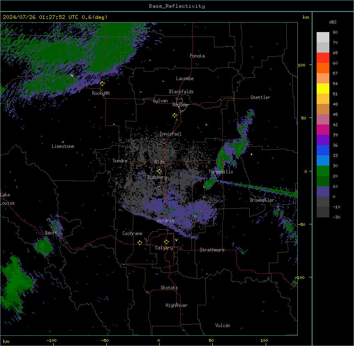This screenshot has height=346, width=354.
Task: Click the 2024/07/26 01:27:52 UTC timestamp
Action: click(x=41, y=17)
